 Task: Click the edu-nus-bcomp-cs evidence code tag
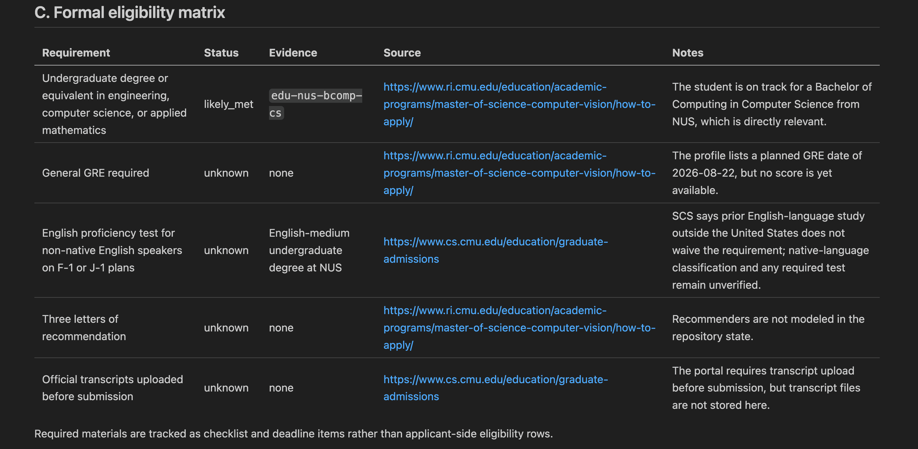[315, 104]
